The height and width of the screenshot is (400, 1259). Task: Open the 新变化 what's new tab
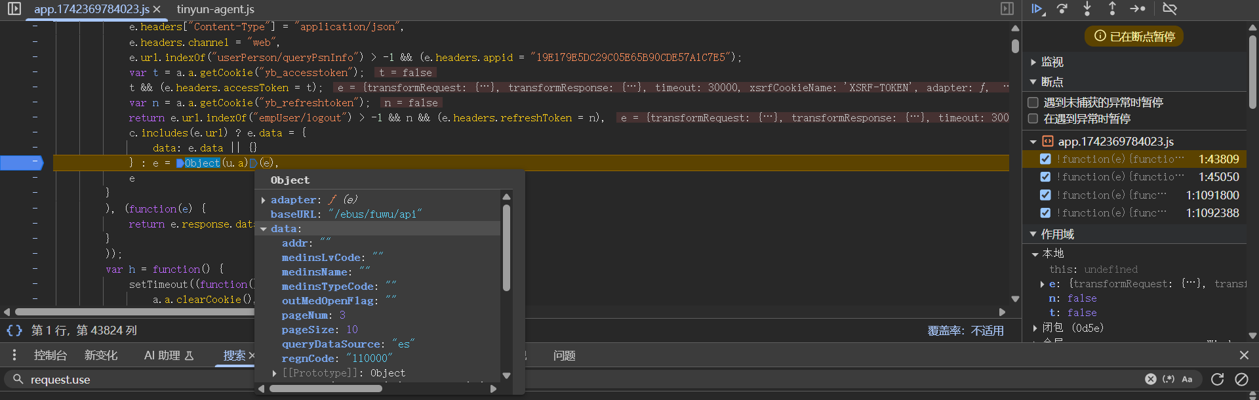point(101,355)
